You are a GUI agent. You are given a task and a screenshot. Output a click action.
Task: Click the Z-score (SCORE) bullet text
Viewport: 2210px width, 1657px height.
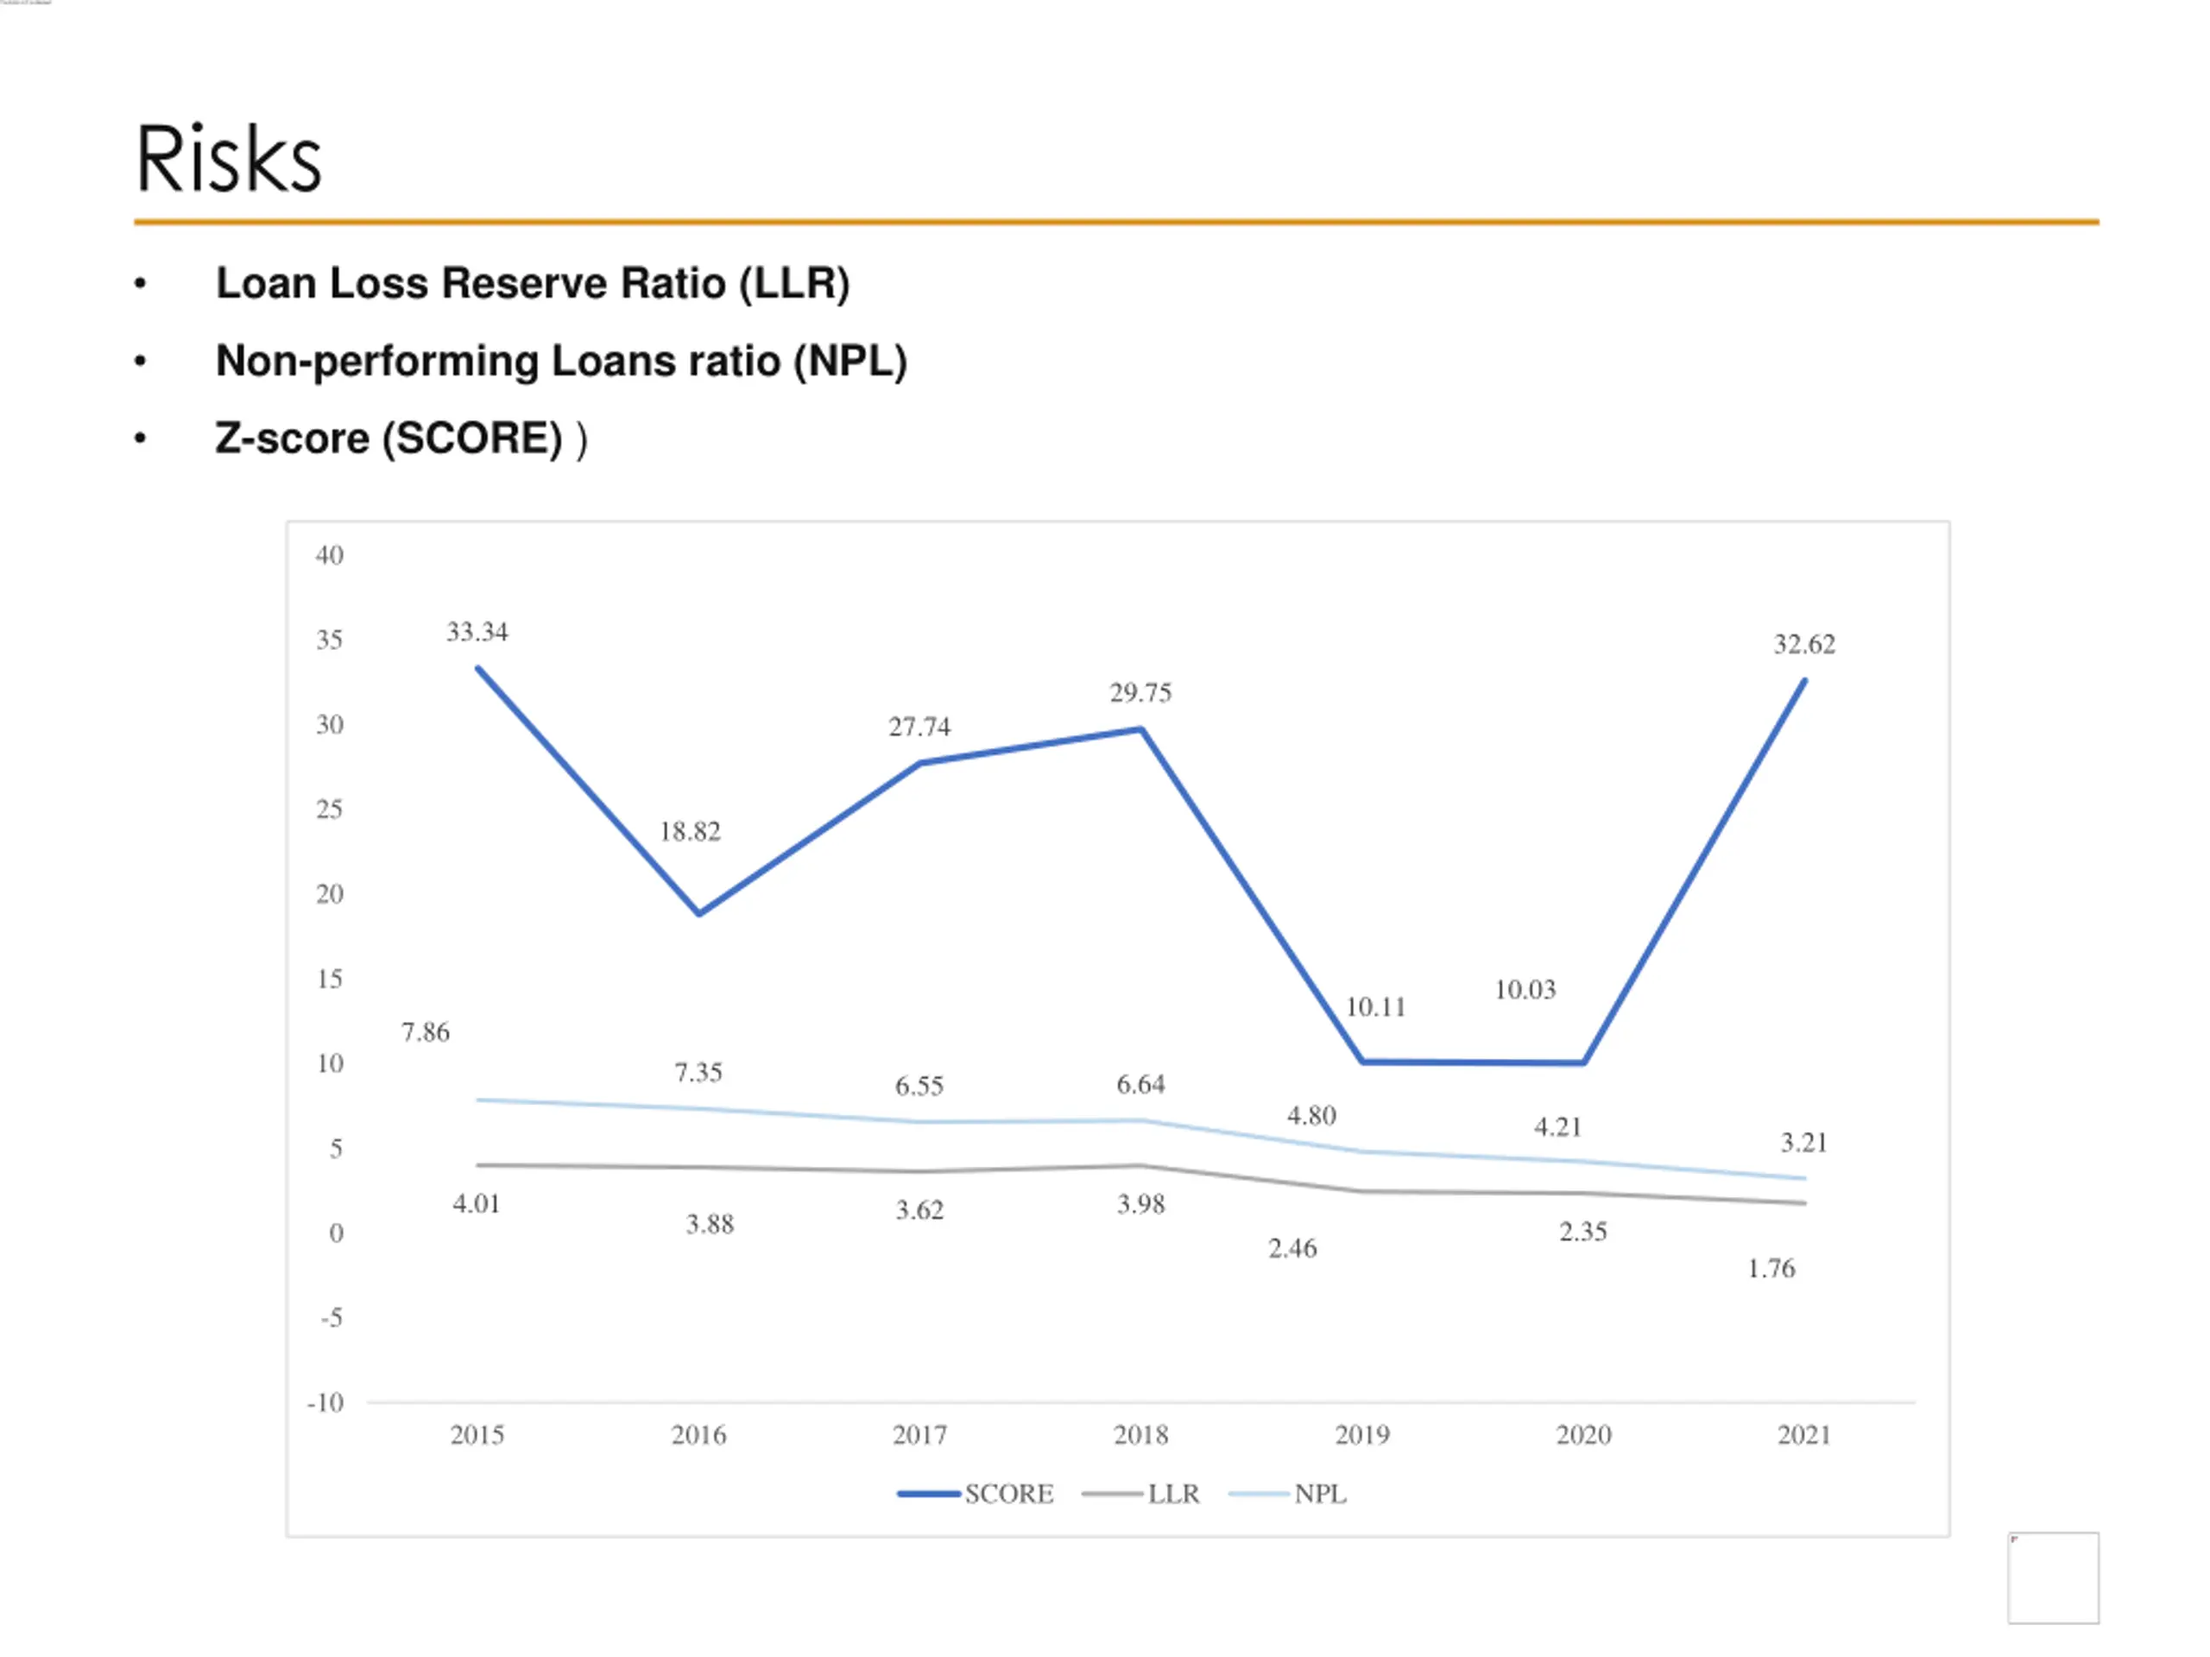(401, 438)
